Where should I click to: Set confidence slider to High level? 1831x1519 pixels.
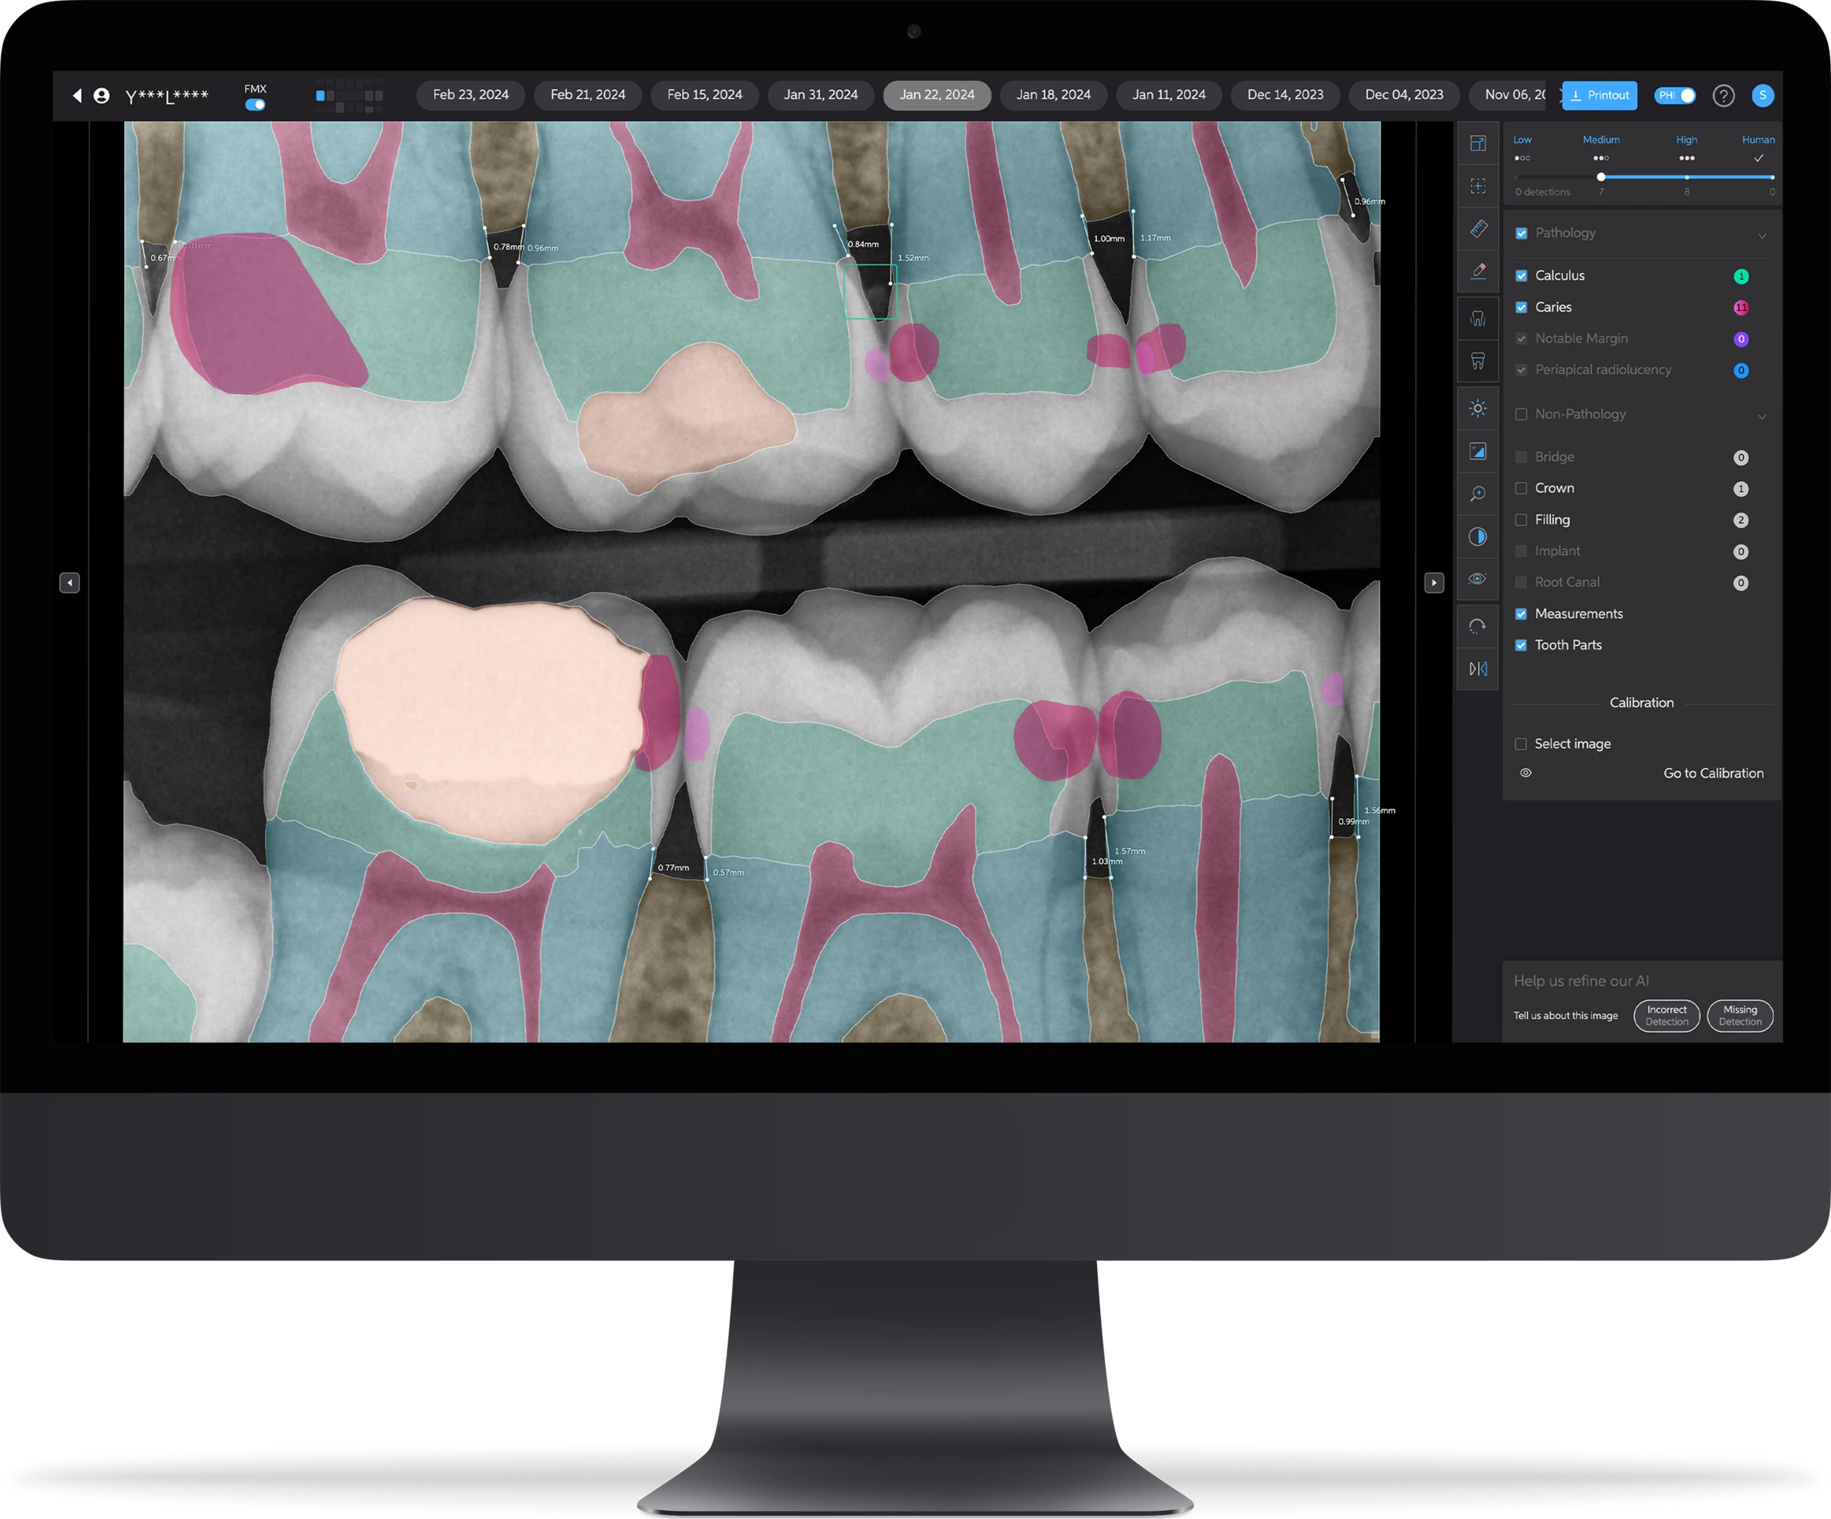click(1687, 177)
